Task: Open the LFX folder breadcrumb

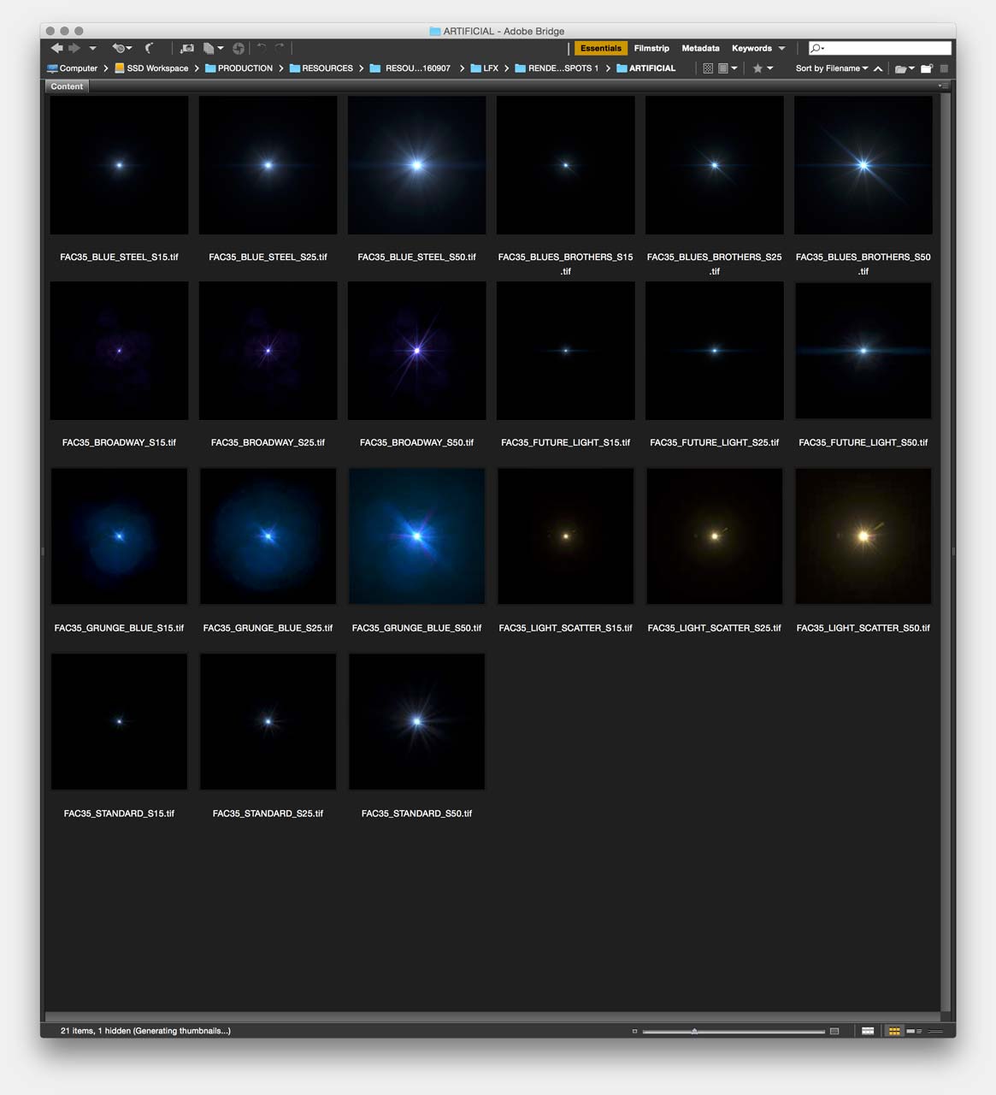Action: pos(485,68)
